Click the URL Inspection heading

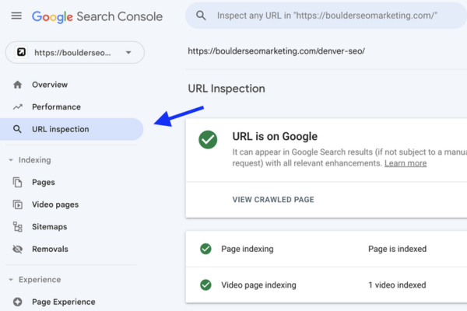[226, 89]
